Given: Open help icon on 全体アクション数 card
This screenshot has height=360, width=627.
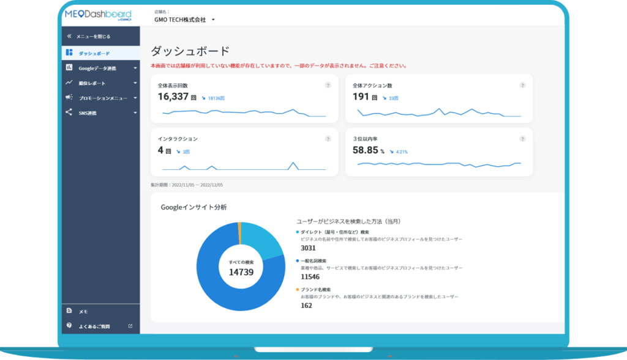Looking at the screenshot, I should (522, 86).
